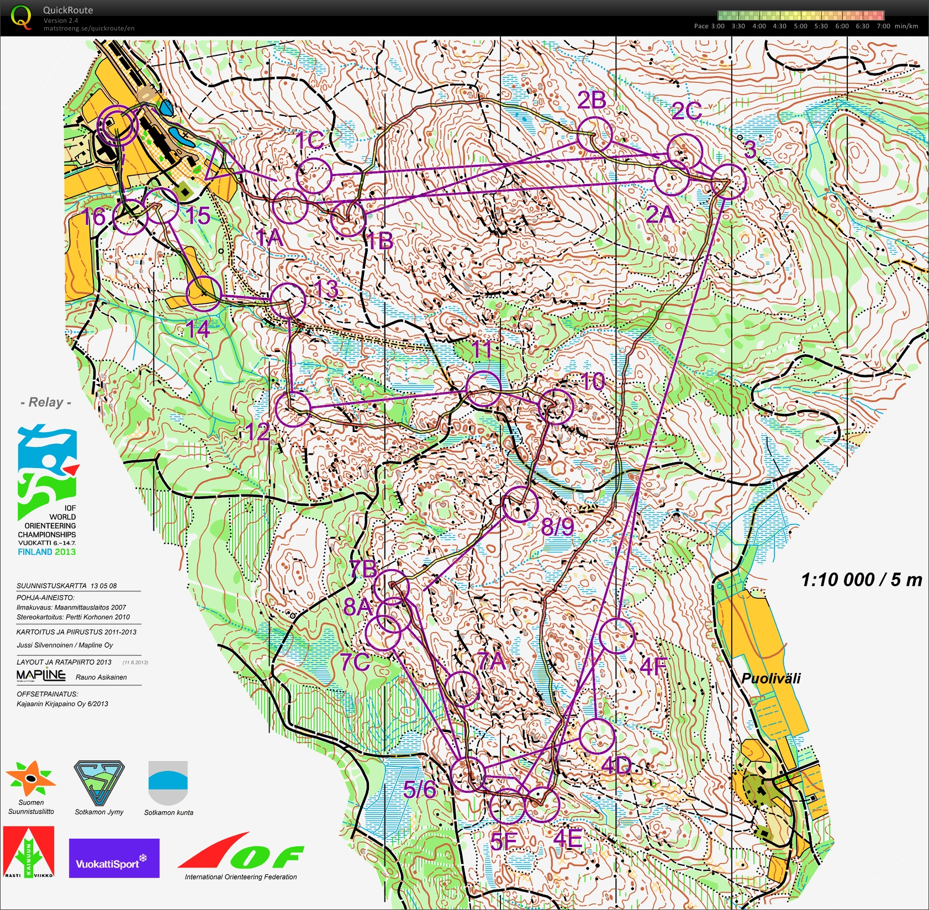Click the 'Pace 3:00' legend label
This screenshot has height=910, width=929.
[709, 26]
